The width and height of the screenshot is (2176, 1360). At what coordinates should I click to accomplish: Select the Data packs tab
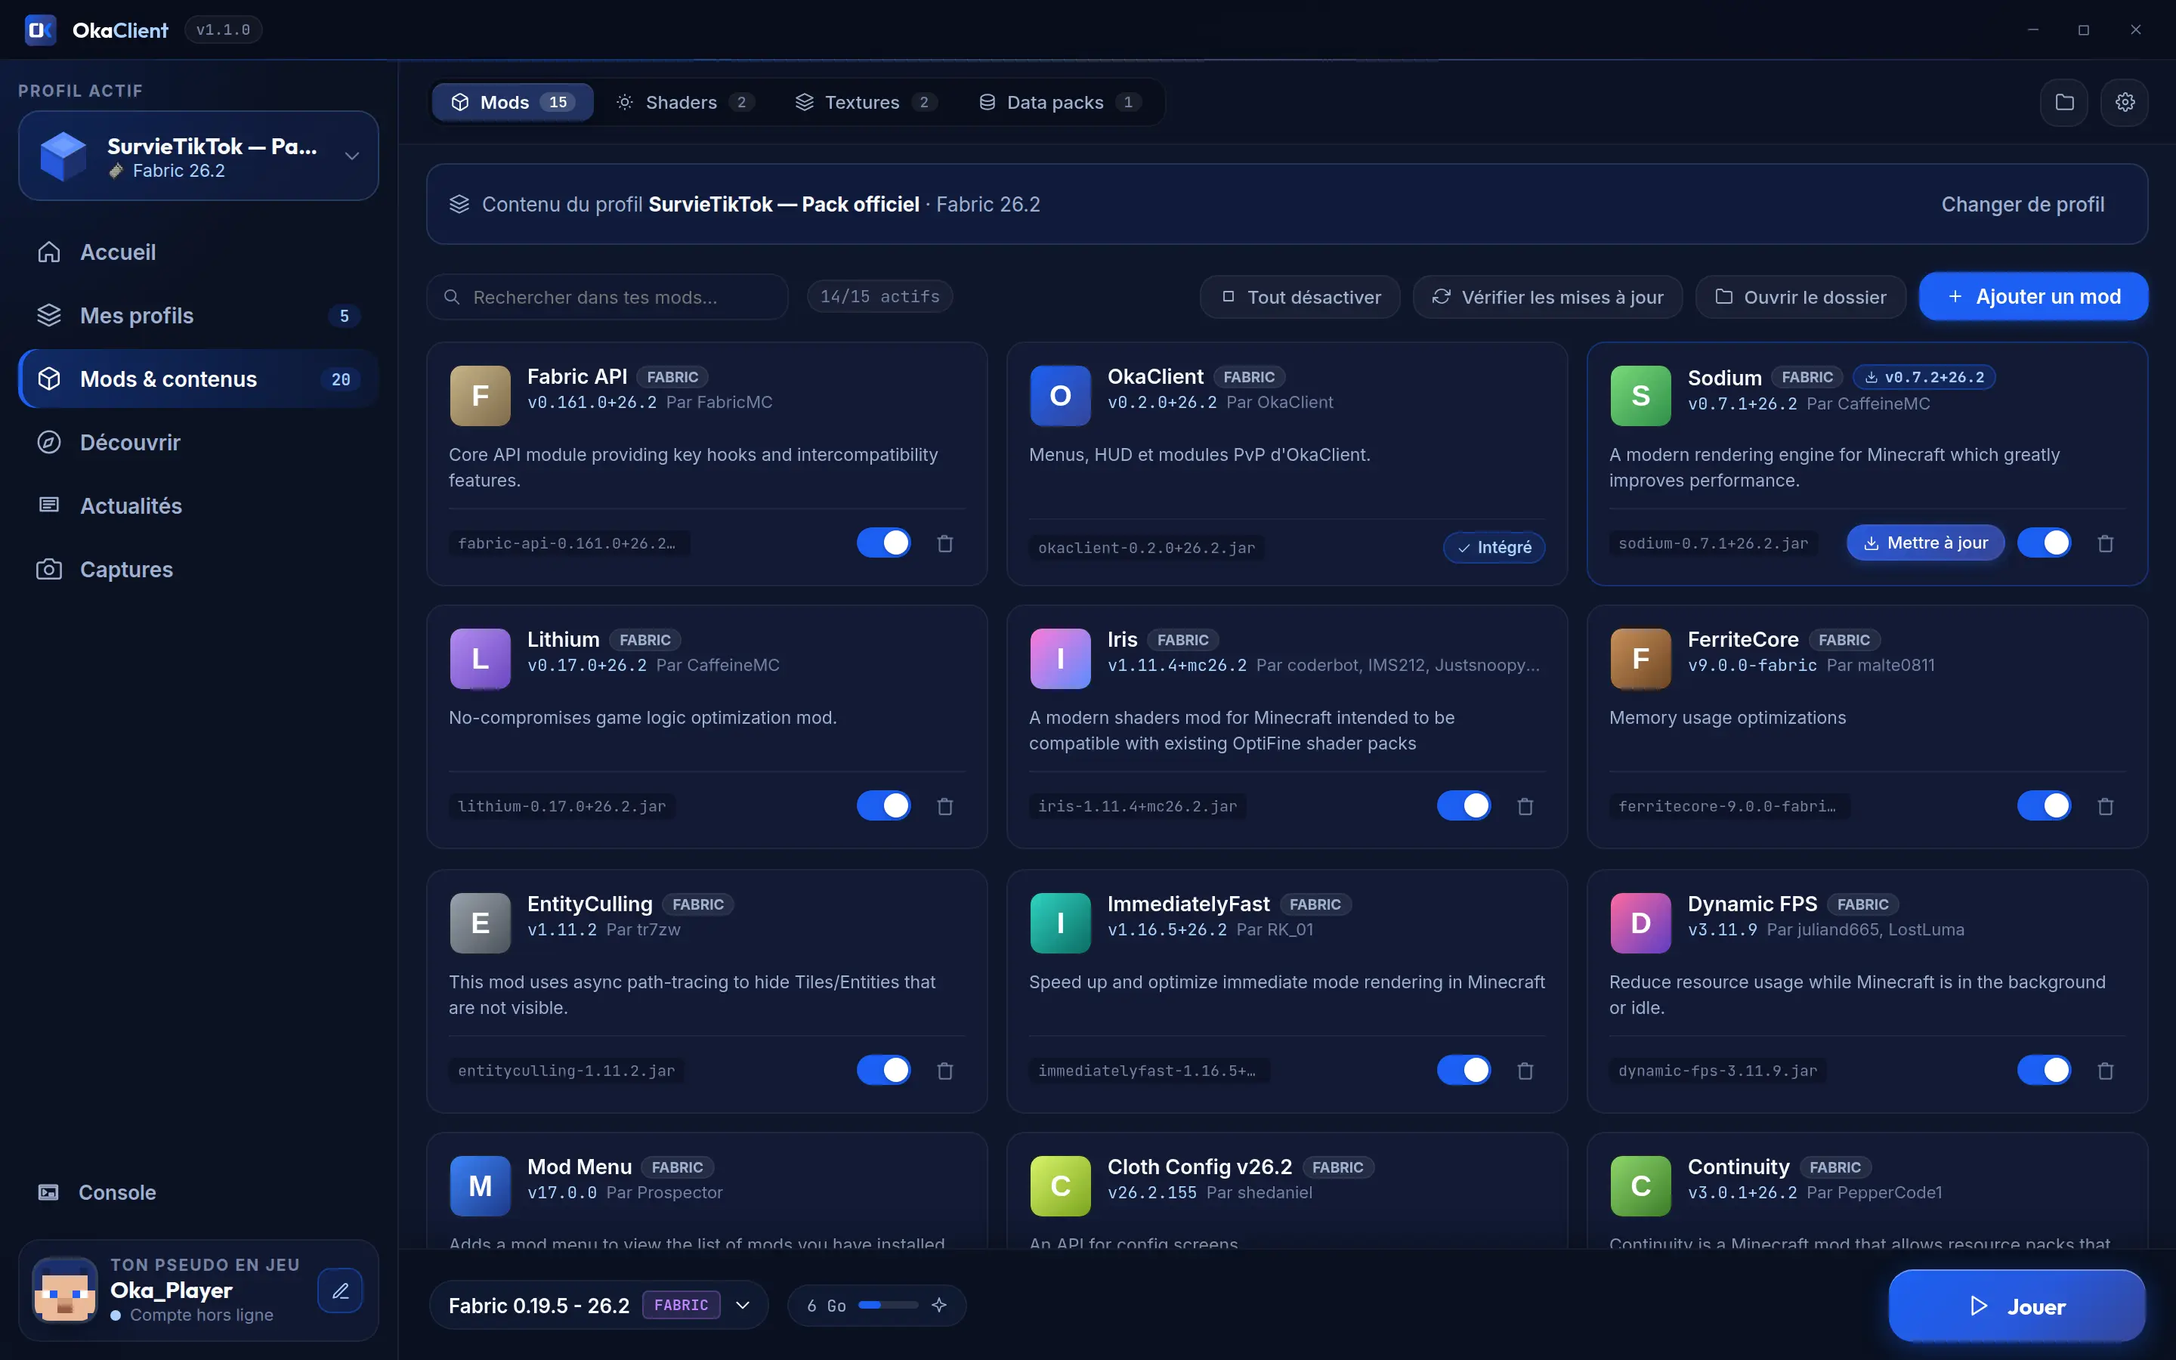[1060, 103]
